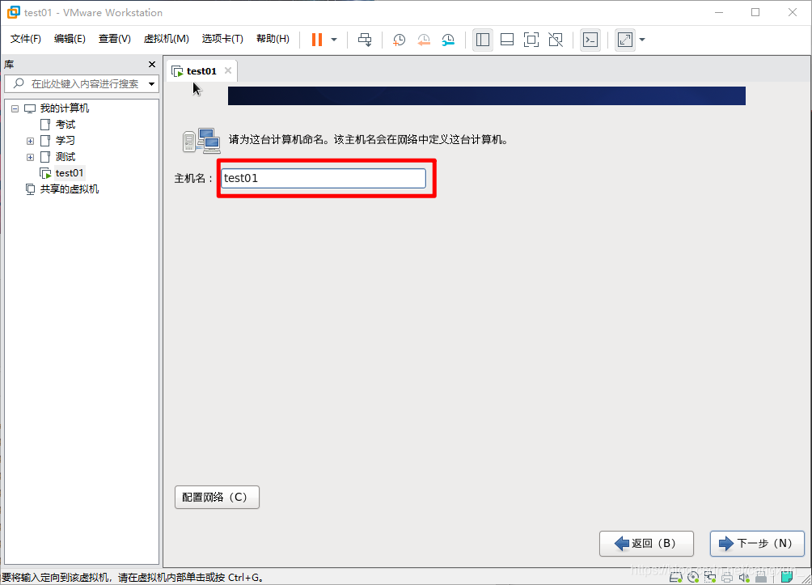This screenshot has width=812, height=585.
Task: Open the power options dropdown arrow
Action: pos(334,40)
